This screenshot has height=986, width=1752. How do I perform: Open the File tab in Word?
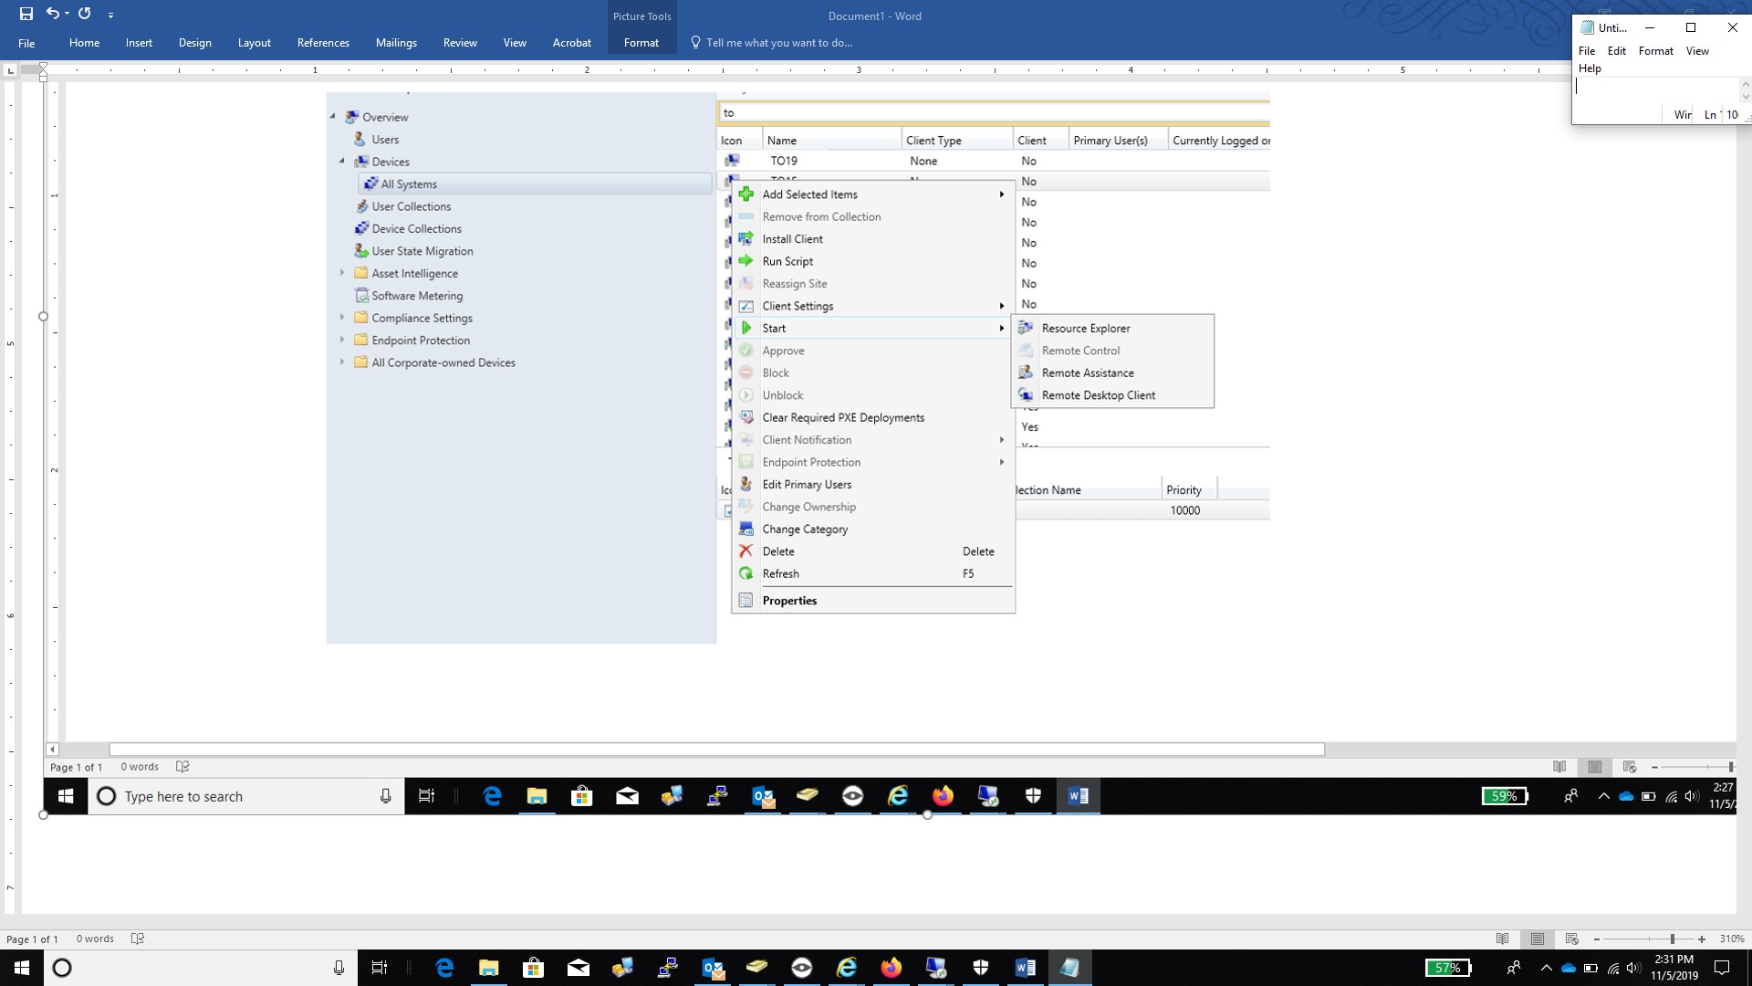point(26,43)
